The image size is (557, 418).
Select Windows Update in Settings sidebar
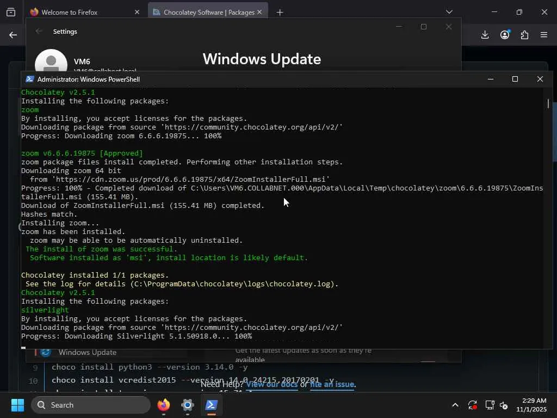click(88, 352)
